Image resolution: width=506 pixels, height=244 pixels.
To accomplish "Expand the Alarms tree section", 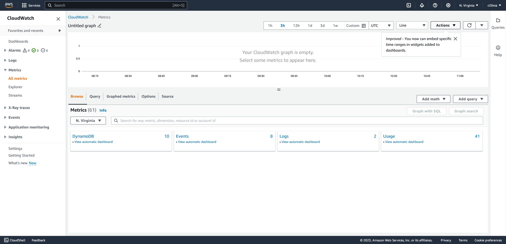I will tap(5, 50).
